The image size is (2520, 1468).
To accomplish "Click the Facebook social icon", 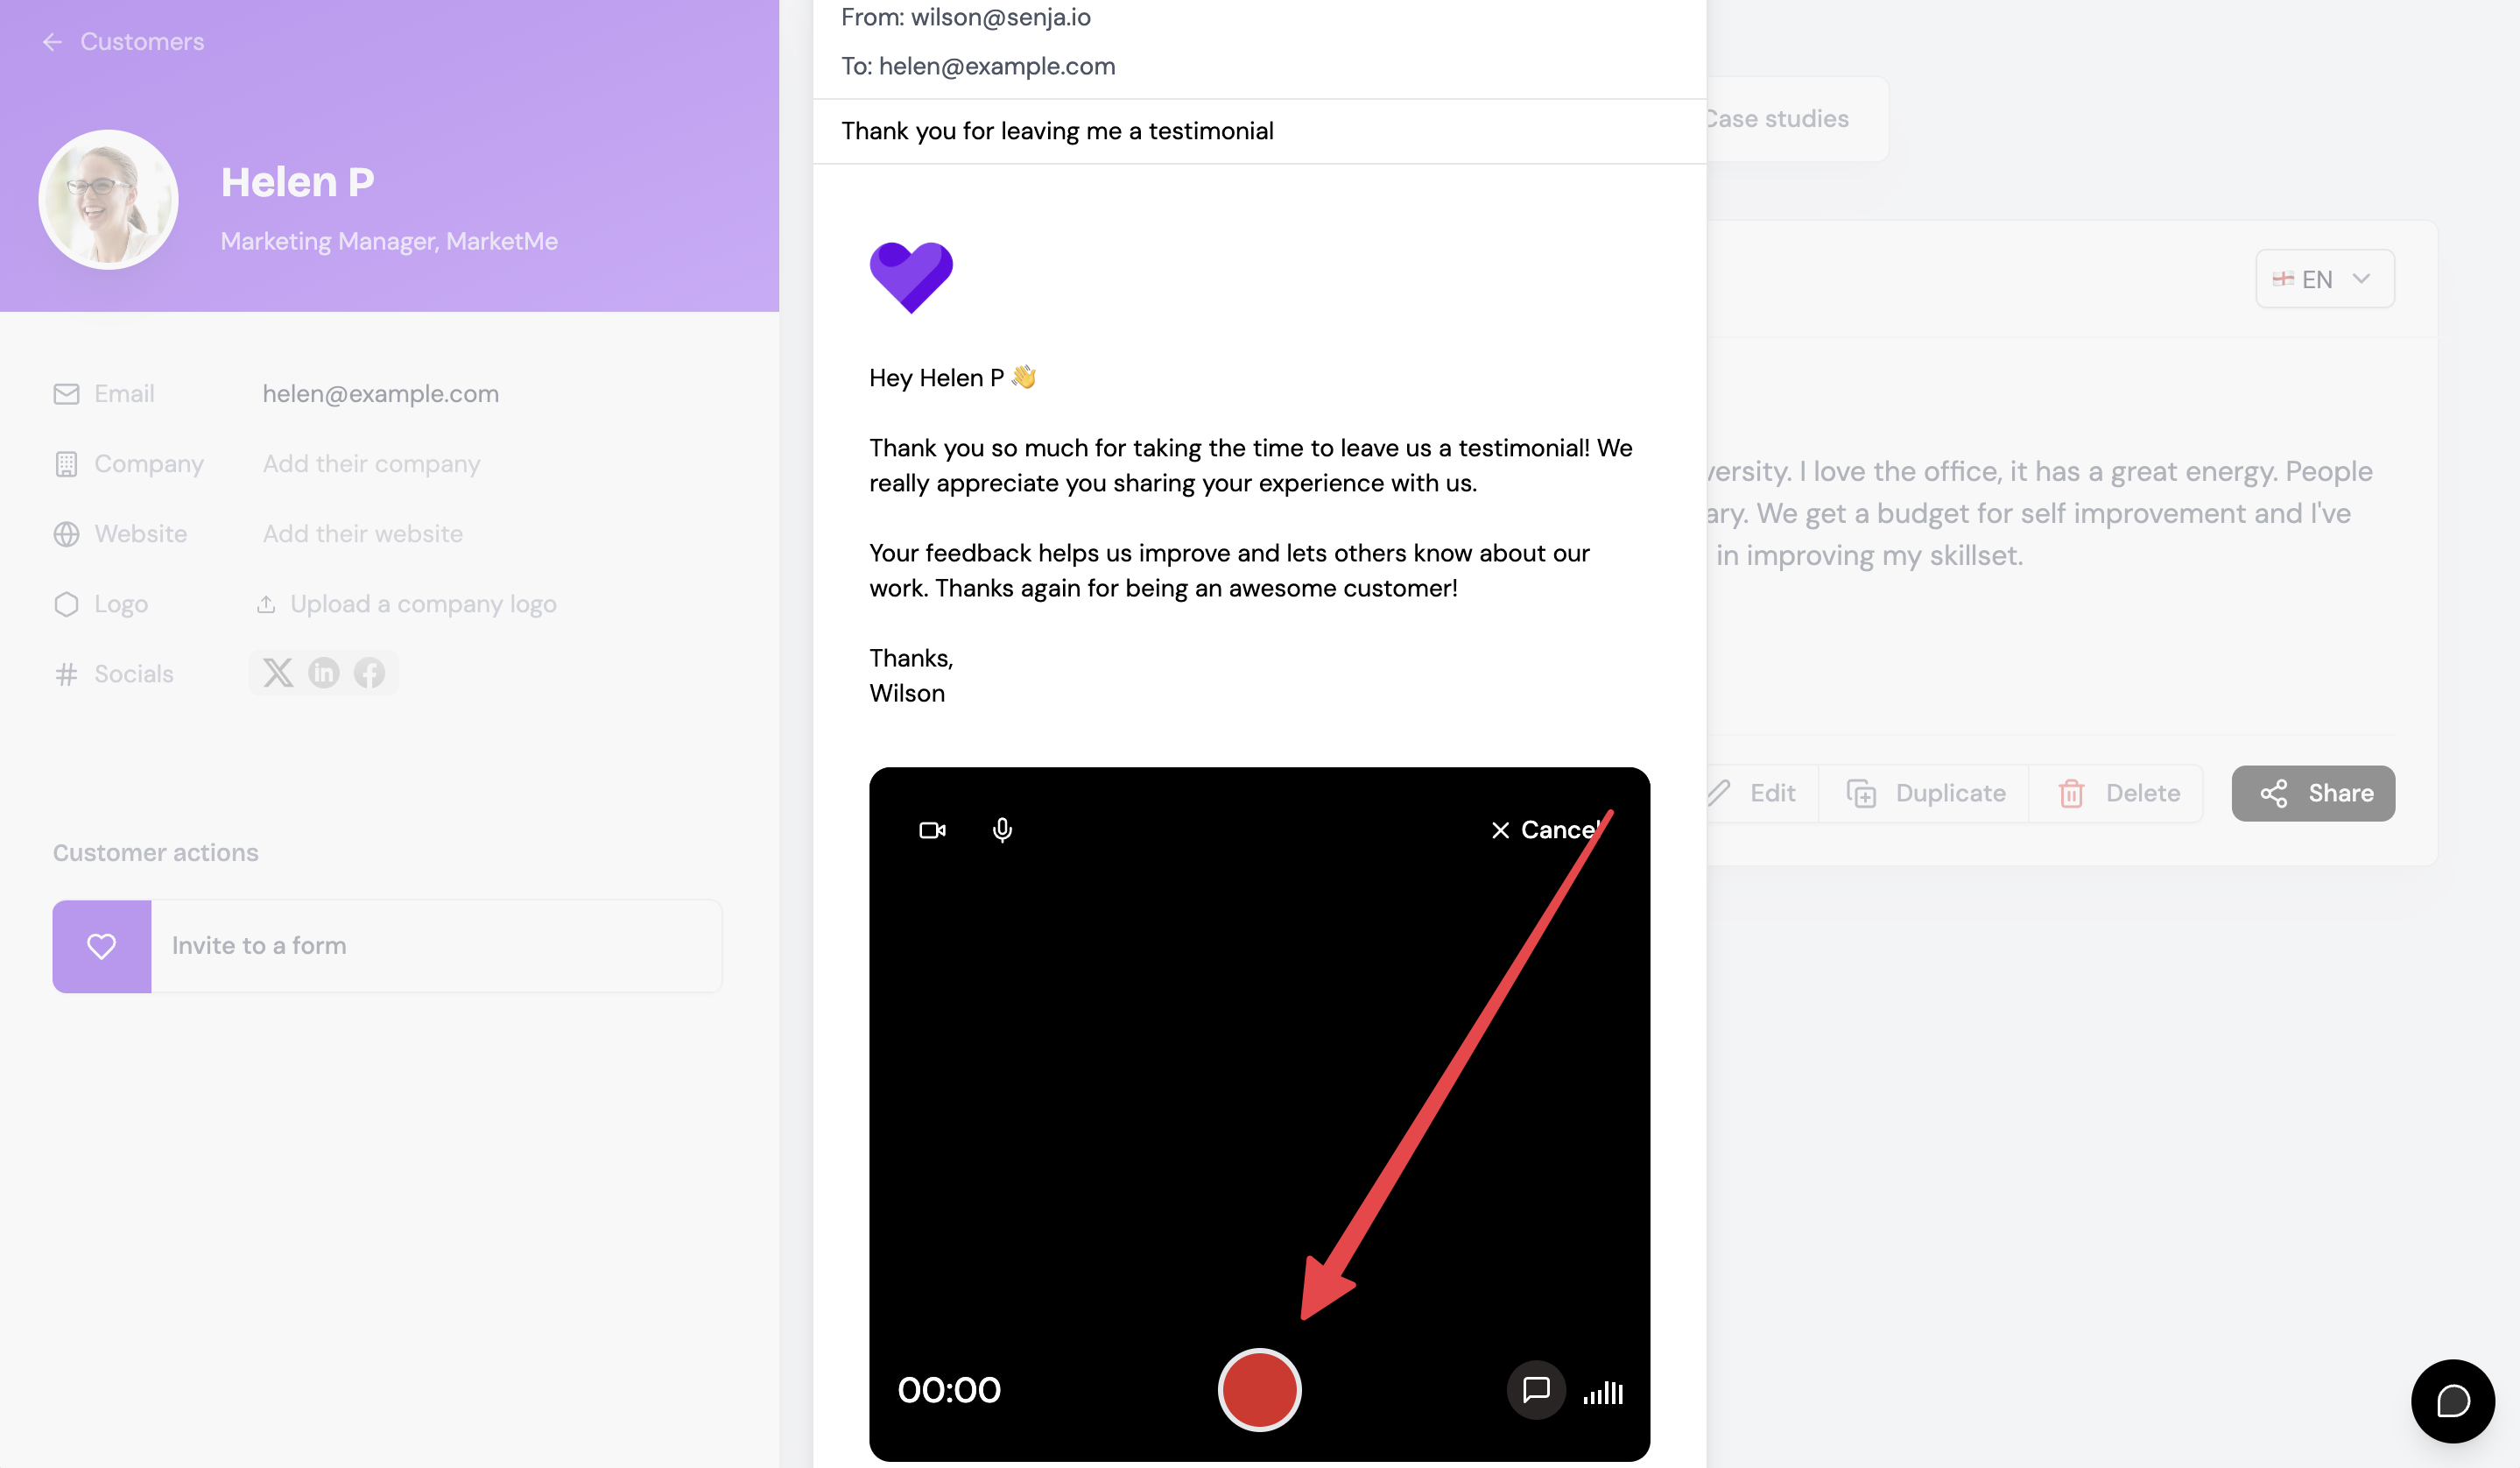I will pos(369,673).
